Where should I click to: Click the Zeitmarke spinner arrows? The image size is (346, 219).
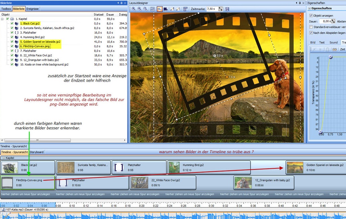tap(221, 9)
